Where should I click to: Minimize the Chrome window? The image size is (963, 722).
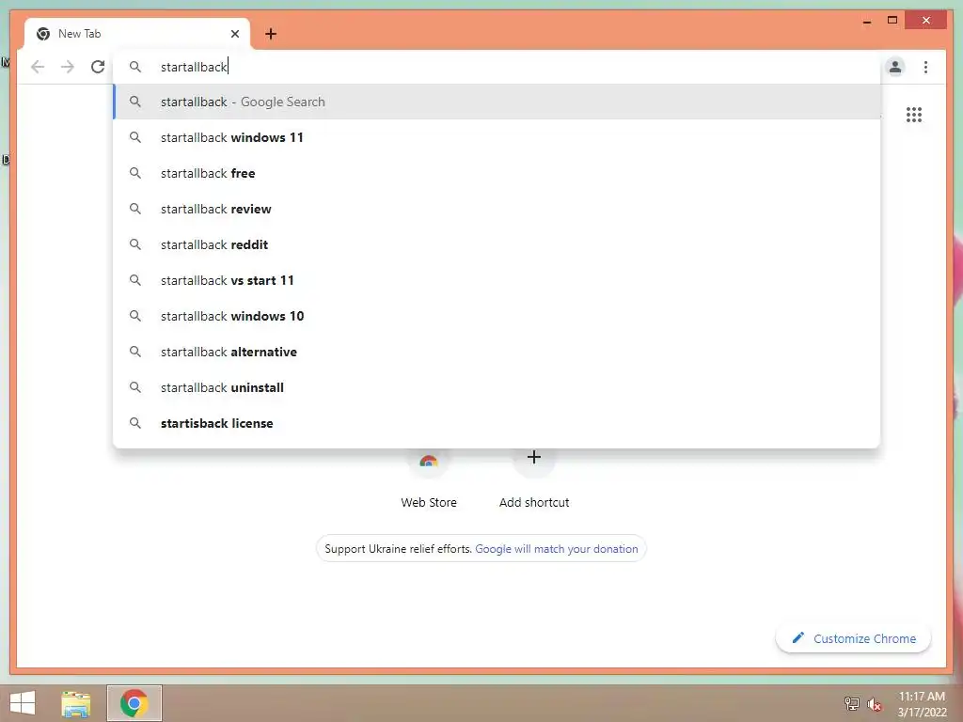click(x=866, y=21)
